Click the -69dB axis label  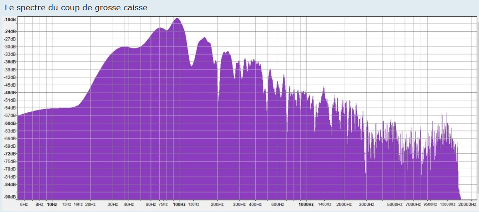[x=10, y=146]
